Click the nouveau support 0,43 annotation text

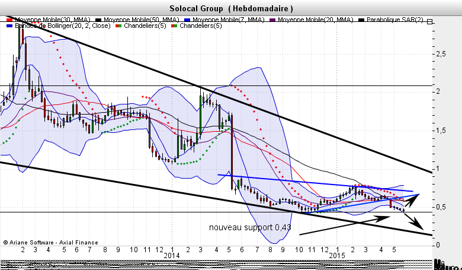(x=250, y=227)
